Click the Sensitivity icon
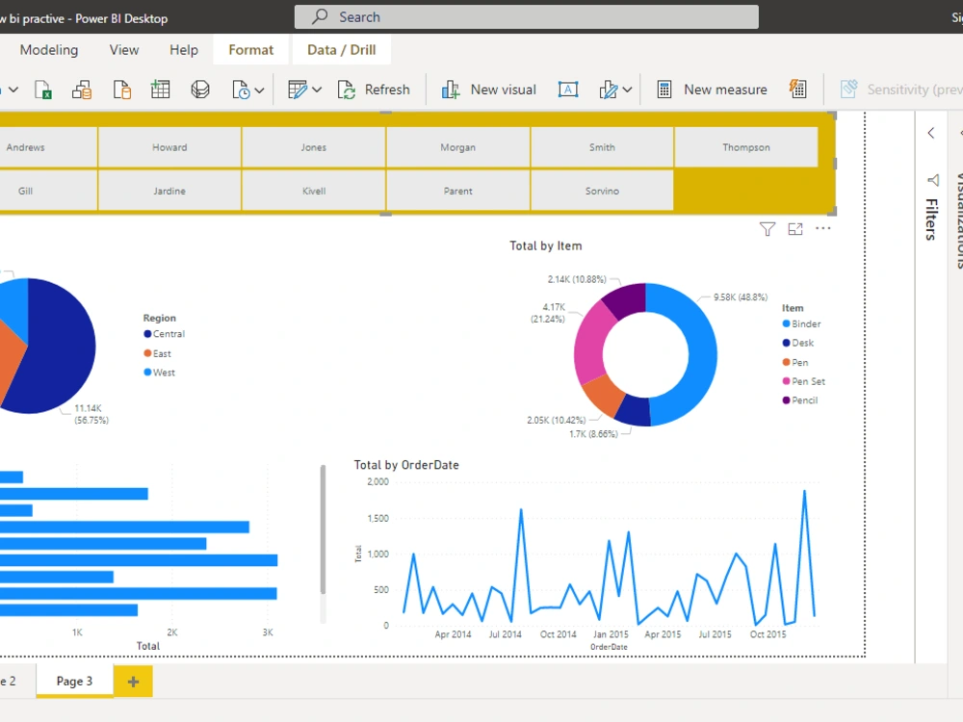Screen dimensions: 963x722 pos(848,90)
